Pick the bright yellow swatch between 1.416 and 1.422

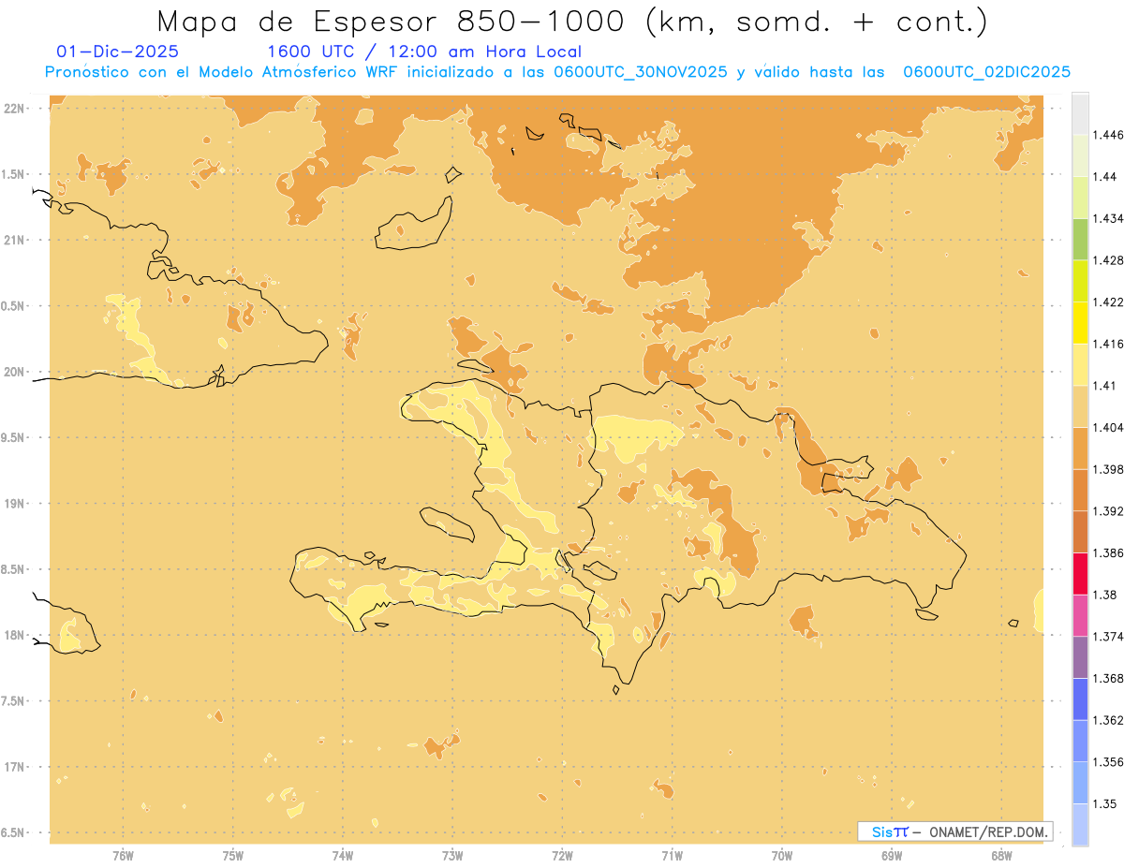(x=1080, y=323)
